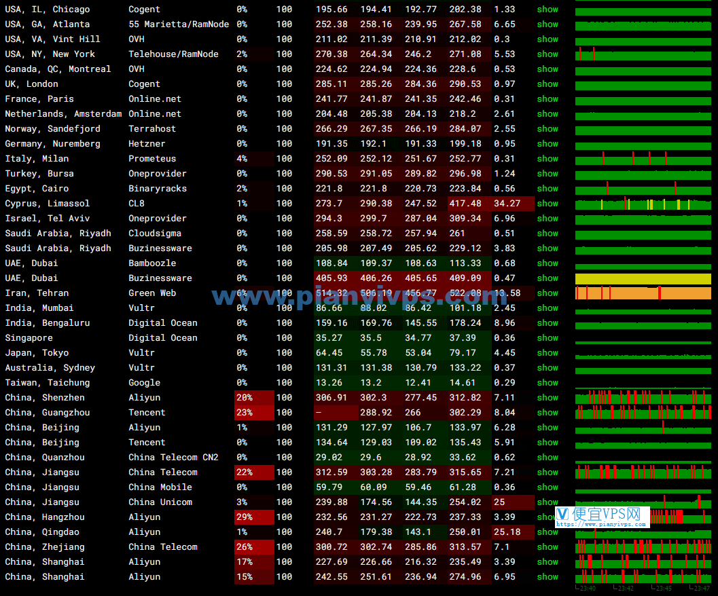Screen dimensions: 718x596
Task: Show details for Japan, Tokyo
Action: pos(548,354)
